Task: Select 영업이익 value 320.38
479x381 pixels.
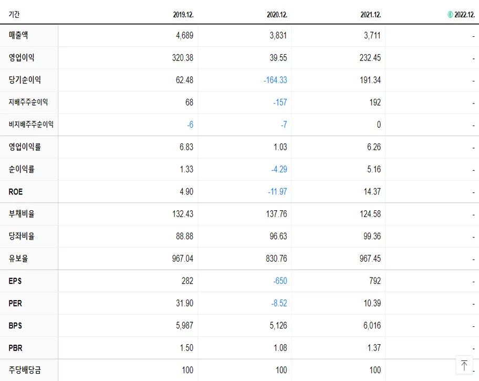Action: (x=183, y=58)
